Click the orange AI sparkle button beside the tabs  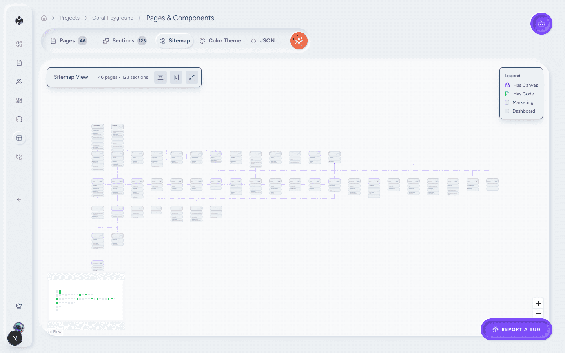pyautogui.click(x=299, y=41)
